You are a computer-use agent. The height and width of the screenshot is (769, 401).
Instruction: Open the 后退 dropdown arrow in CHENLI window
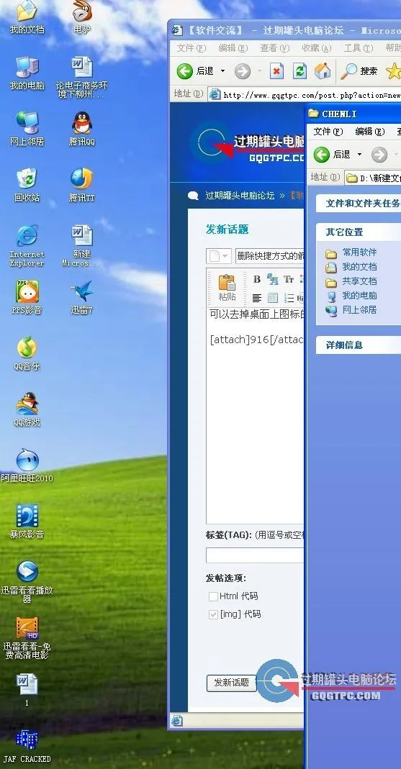coord(359,155)
